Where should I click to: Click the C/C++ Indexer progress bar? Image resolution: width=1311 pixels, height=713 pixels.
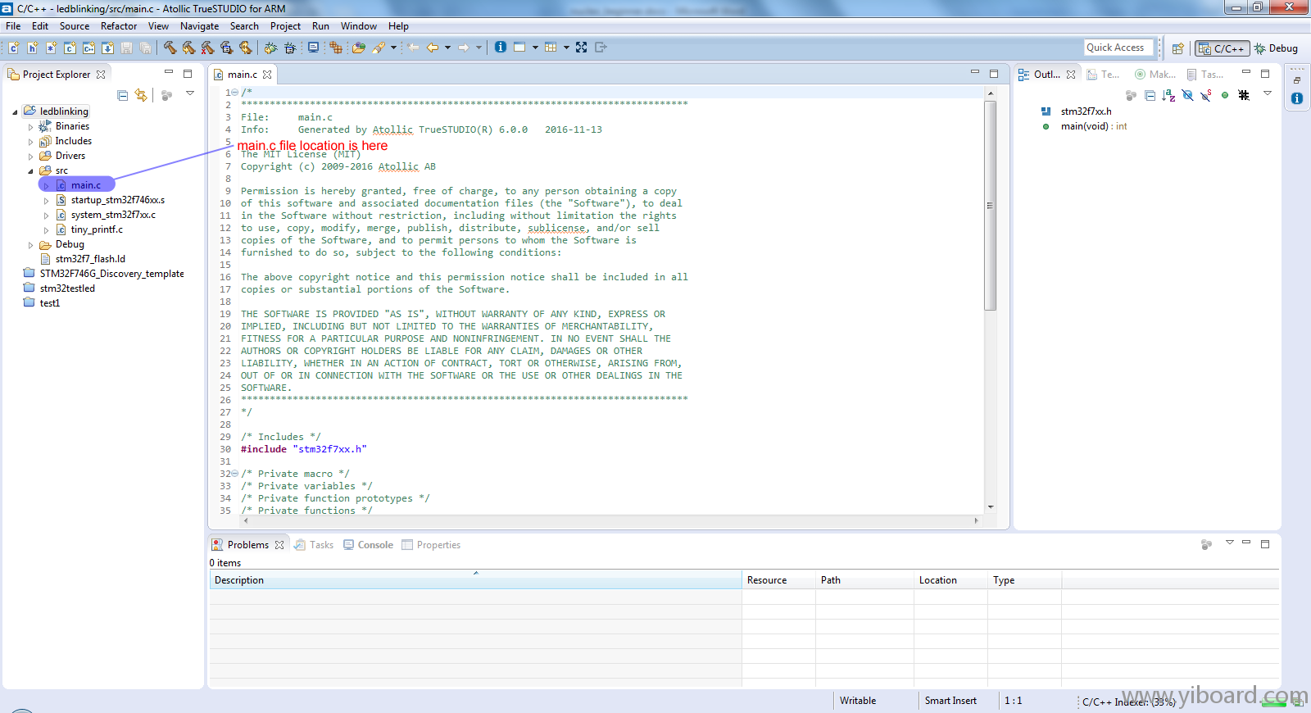[x=1274, y=703]
